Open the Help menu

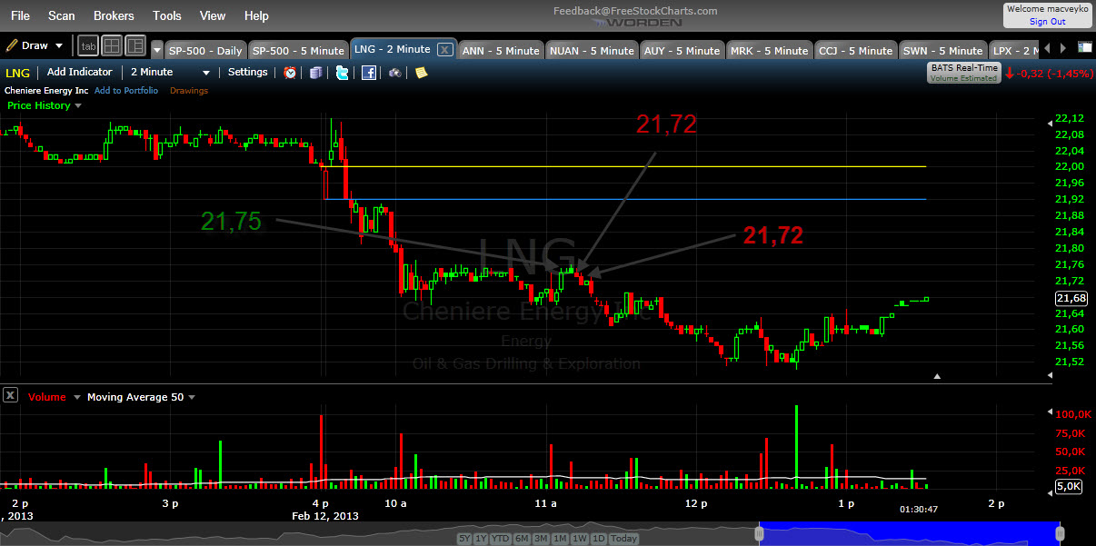click(x=256, y=15)
